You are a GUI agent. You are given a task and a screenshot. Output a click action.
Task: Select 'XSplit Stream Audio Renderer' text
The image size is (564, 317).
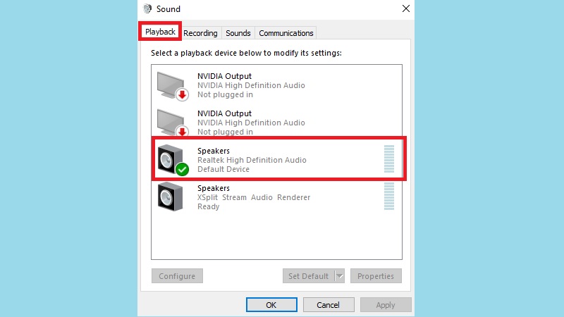[x=254, y=197]
